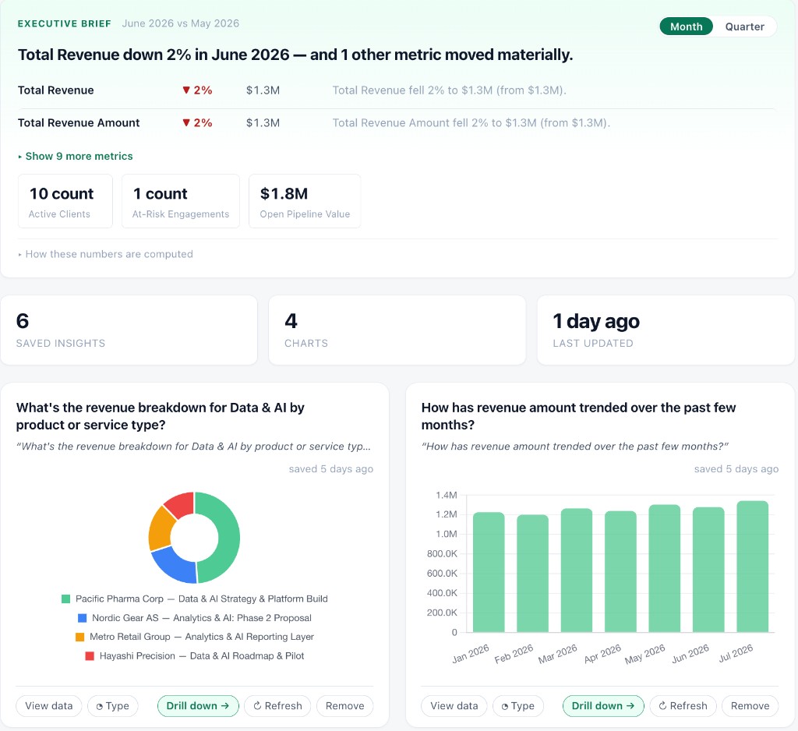Open the Charts stat card

[397, 330]
